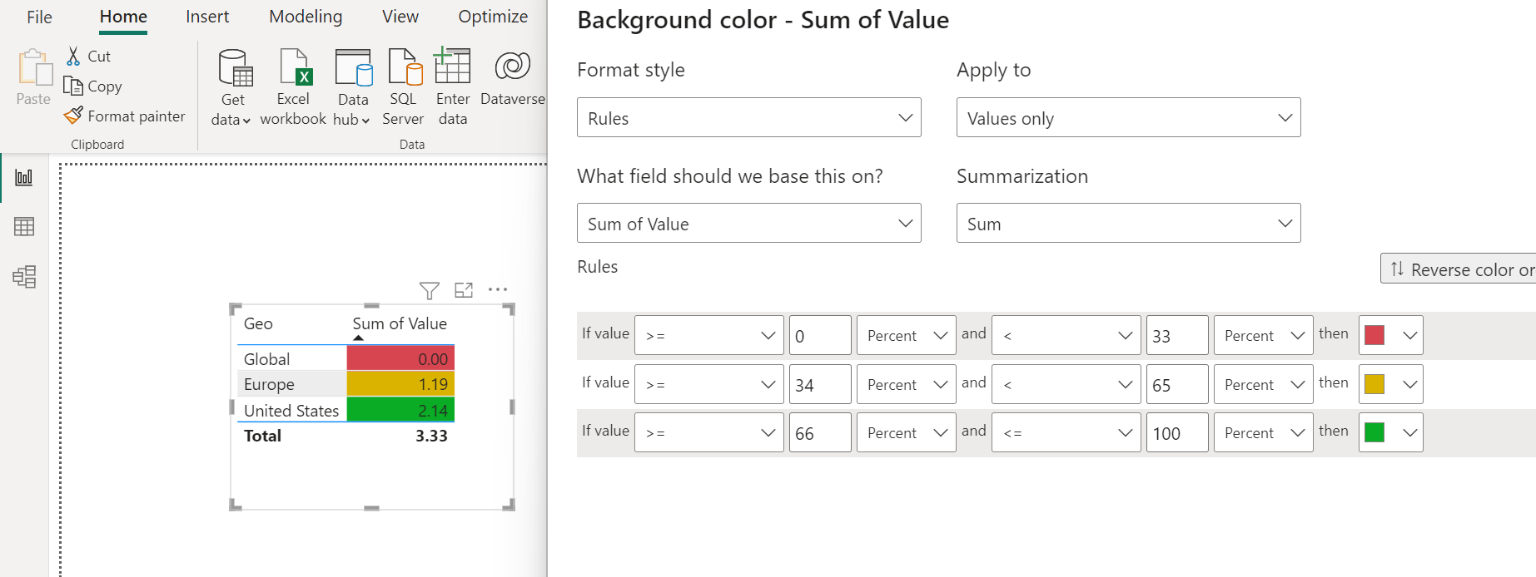1536x577 pixels.
Task: Click the Enter data table icon
Action: coord(452,67)
